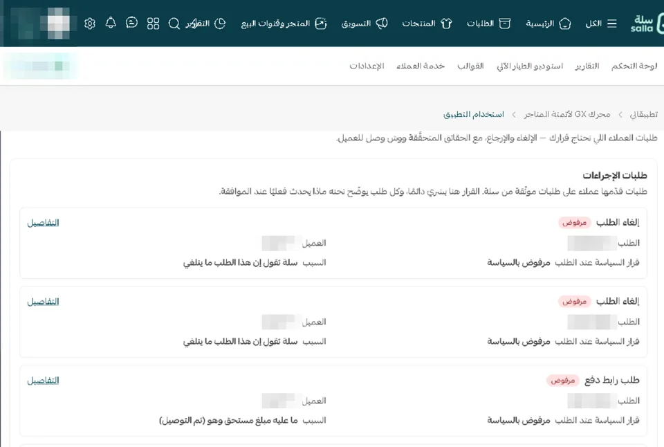Click تطبيقاتي breadcrumb link
This screenshot has height=447, width=664.
(644, 114)
